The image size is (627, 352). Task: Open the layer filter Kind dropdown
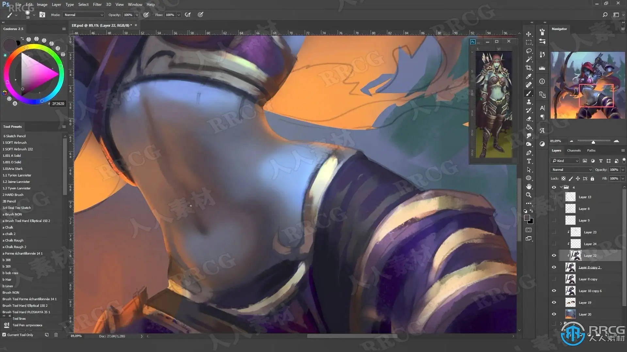click(565, 161)
